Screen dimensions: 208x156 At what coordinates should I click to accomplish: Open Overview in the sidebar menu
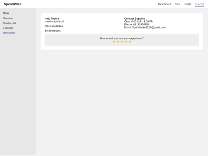coord(8,18)
